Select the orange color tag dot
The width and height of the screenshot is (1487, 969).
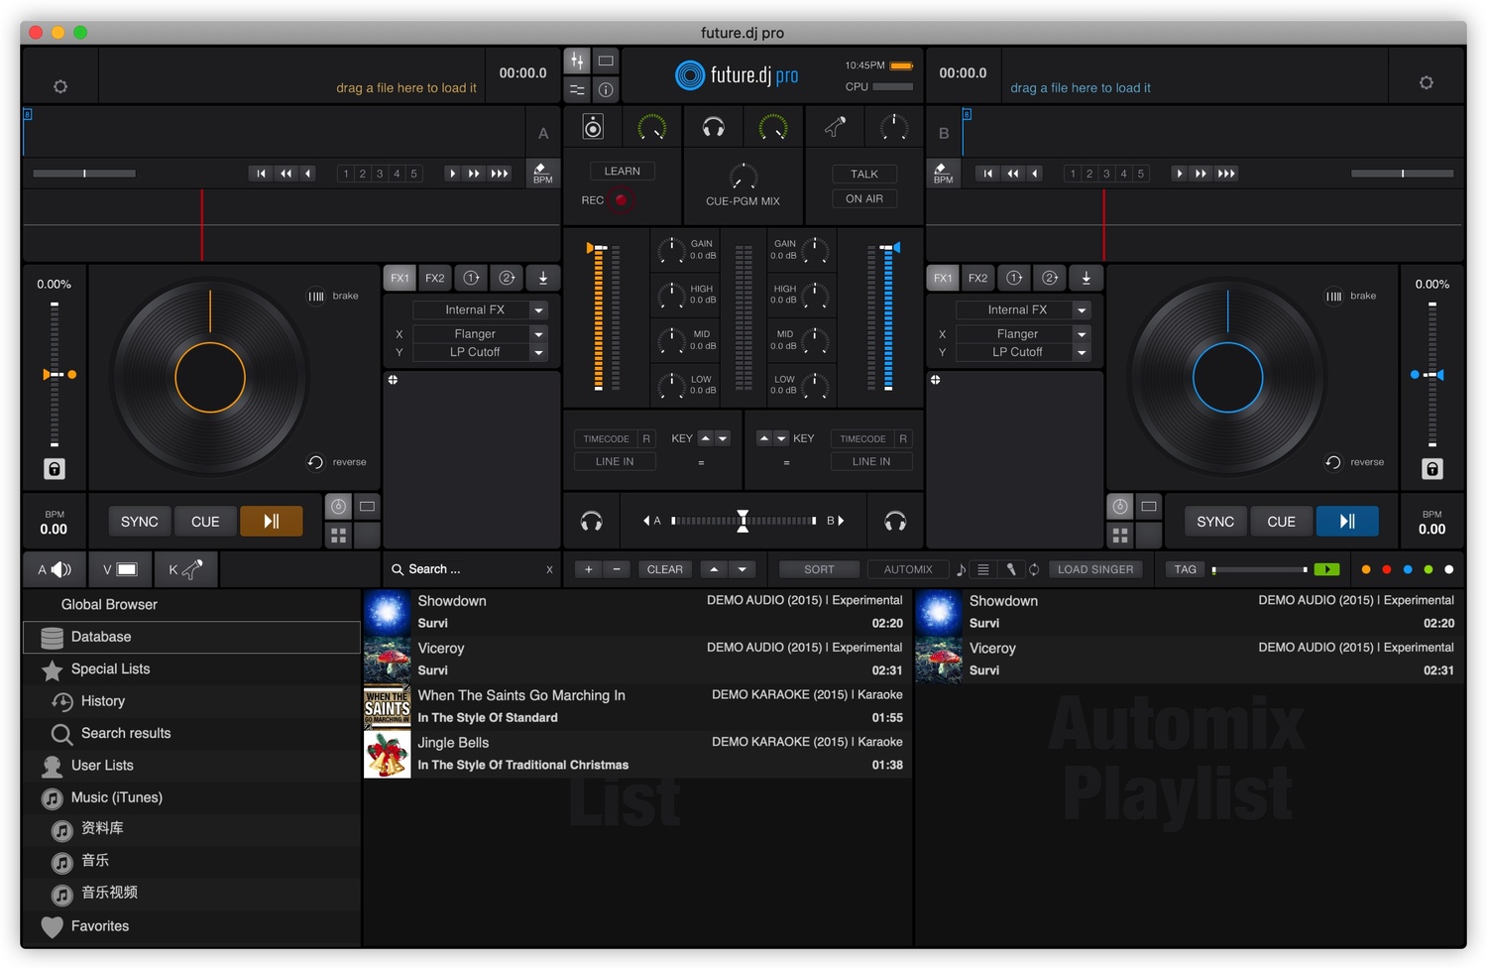pyautogui.click(x=1366, y=569)
